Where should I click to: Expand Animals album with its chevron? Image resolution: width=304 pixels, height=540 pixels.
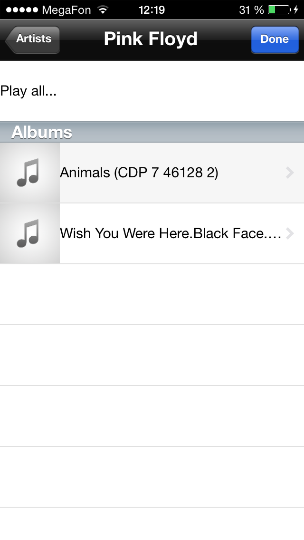click(290, 173)
